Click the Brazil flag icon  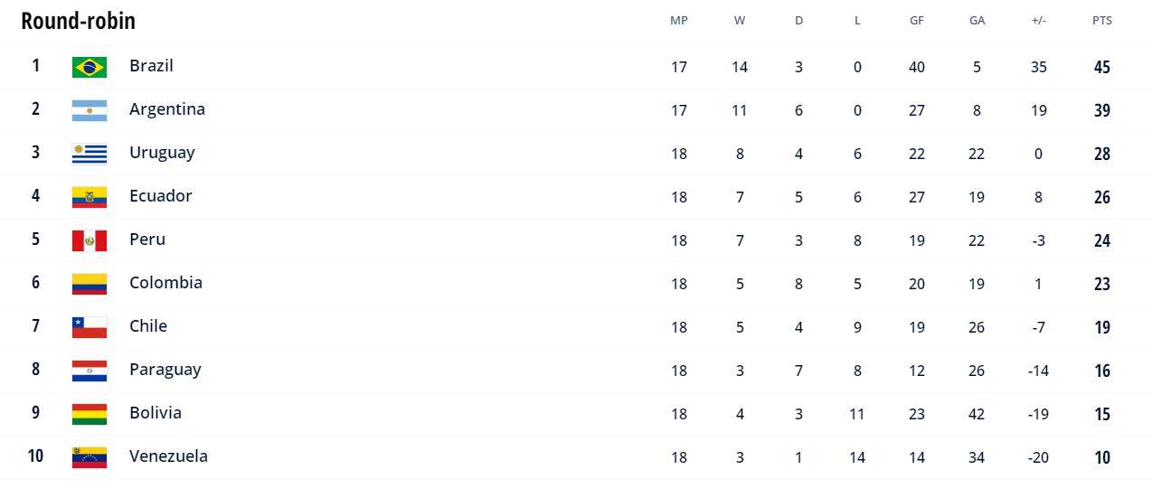pyautogui.click(x=90, y=67)
